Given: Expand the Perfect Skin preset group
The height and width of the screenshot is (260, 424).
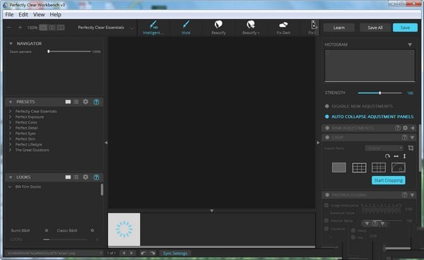Looking at the screenshot, I should (x=10, y=138).
